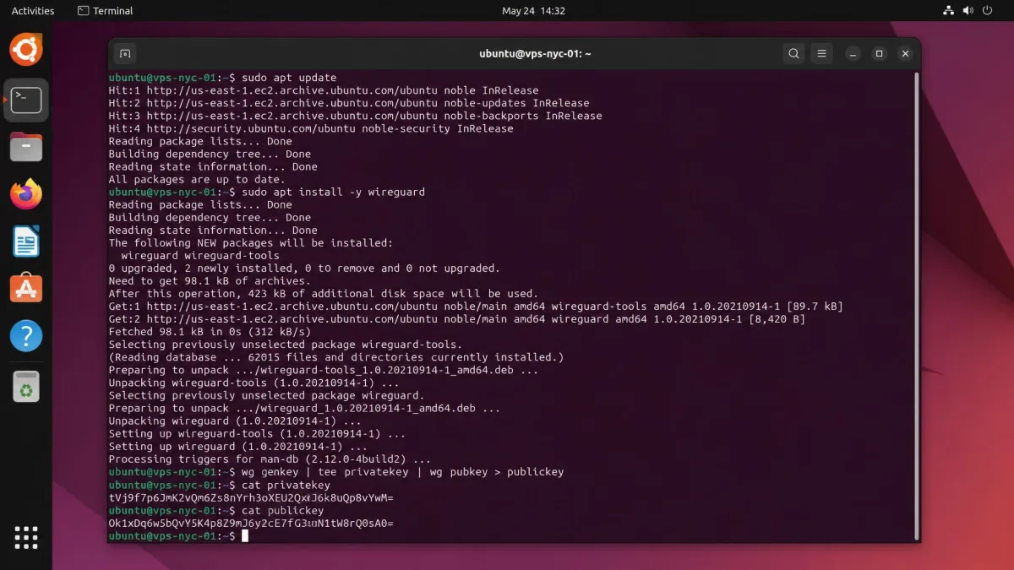This screenshot has width=1014, height=570.
Task: Click 'Hit:4' security.ubuntu.com line
Action: coord(311,128)
